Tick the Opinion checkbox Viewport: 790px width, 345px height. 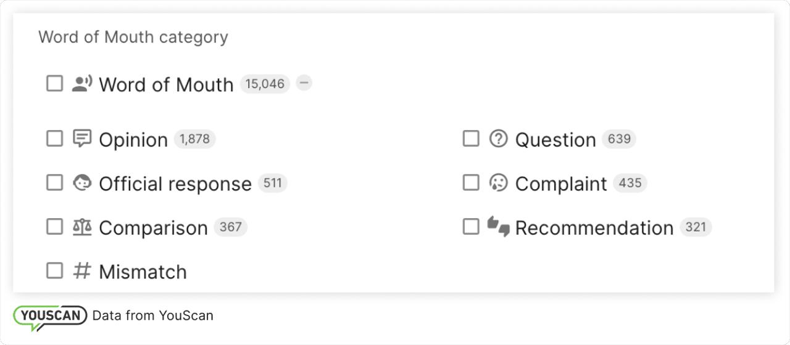click(x=55, y=139)
